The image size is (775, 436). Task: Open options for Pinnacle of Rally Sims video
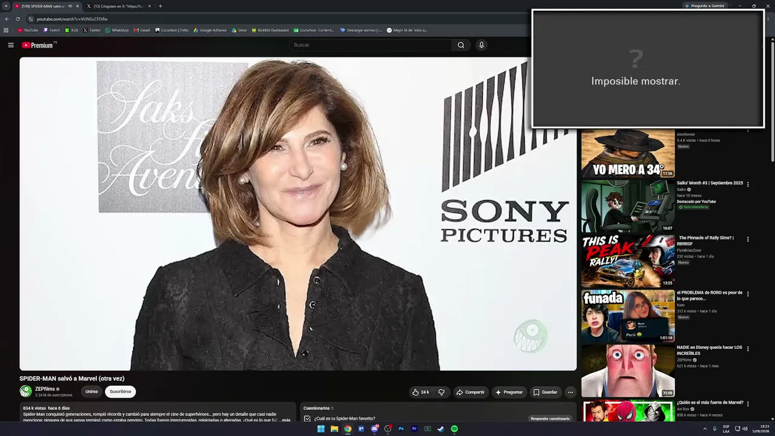coord(748,239)
